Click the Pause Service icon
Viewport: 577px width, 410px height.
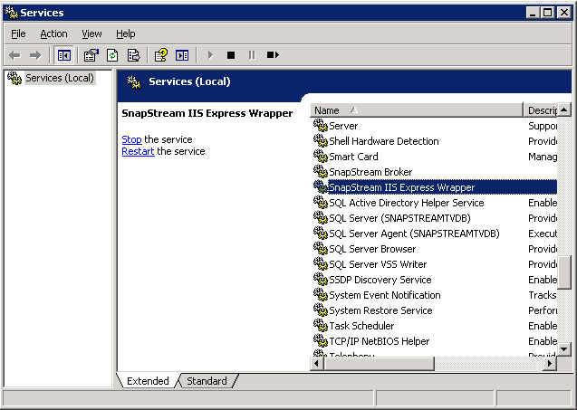[252, 55]
